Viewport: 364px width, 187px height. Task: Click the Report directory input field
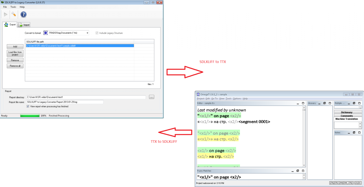click(x=86, y=97)
